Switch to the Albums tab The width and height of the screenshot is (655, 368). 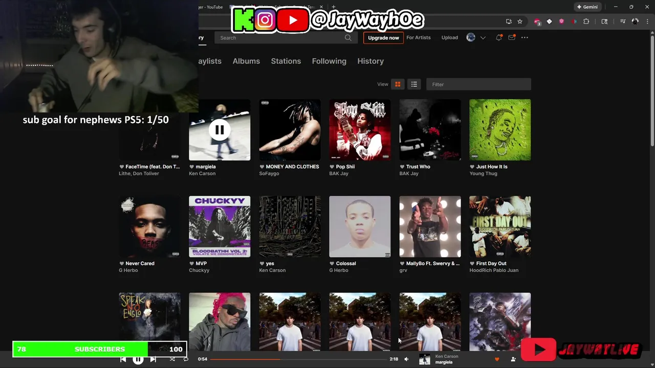246,61
